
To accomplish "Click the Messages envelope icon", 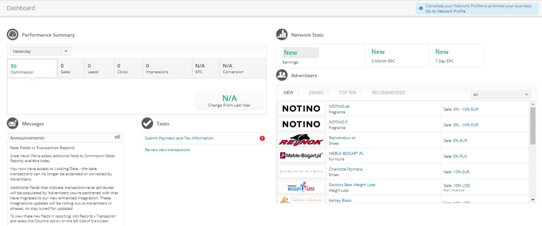I will tap(13, 124).
